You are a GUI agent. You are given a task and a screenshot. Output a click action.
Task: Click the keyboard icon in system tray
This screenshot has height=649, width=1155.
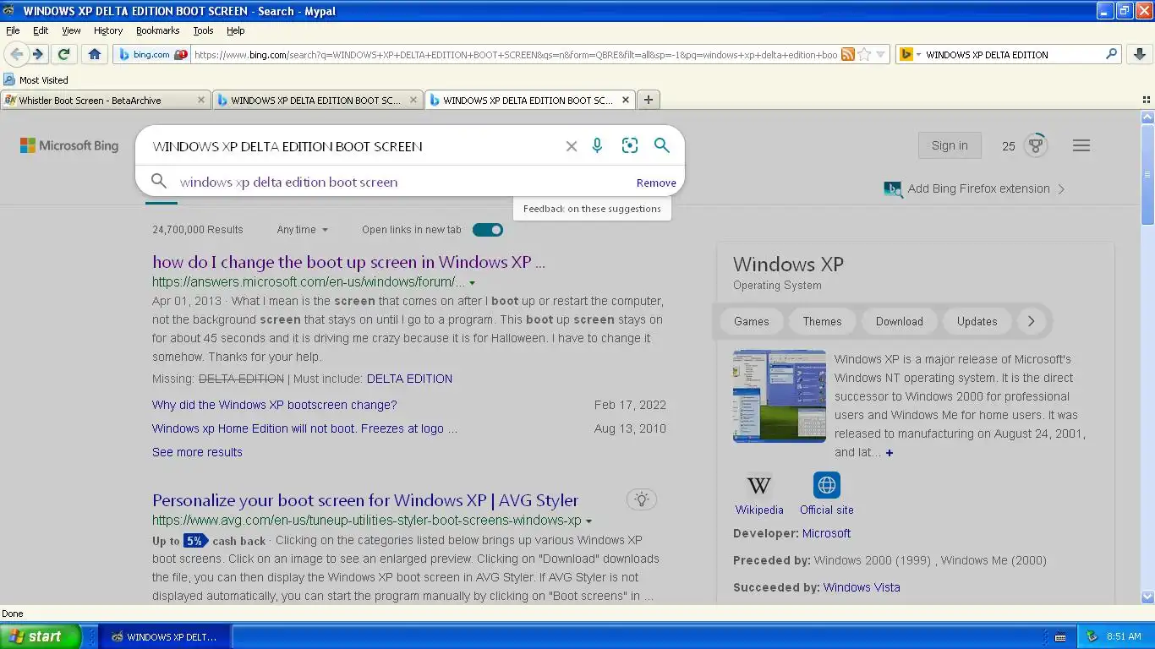coord(1060,636)
